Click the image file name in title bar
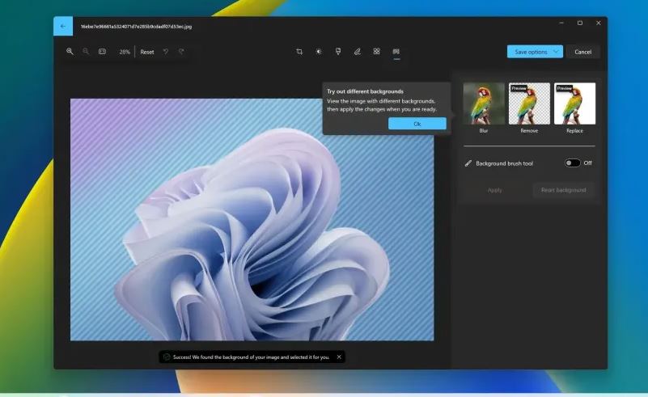This screenshot has height=397, width=648. (x=136, y=27)
